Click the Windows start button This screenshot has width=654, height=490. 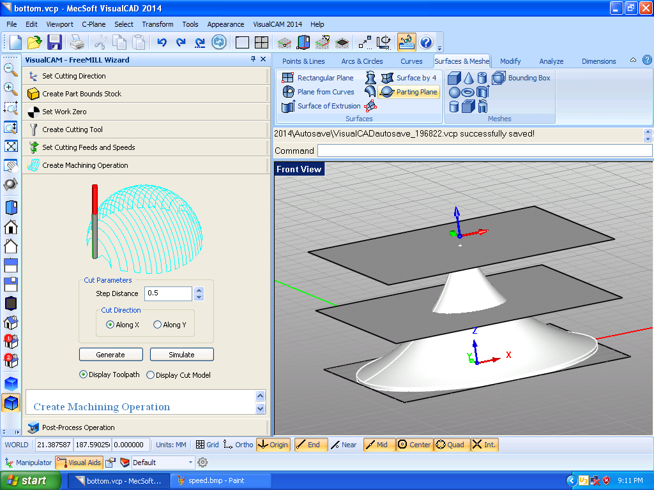point(31,481)
